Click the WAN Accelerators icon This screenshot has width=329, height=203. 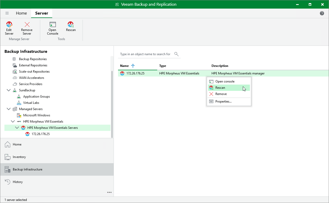15,78
